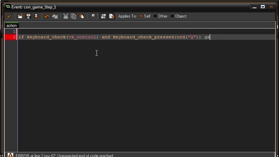Undo the last edit with the orange arrow
The height and width of the screenshot is (157, 279).
click(47, 17)
